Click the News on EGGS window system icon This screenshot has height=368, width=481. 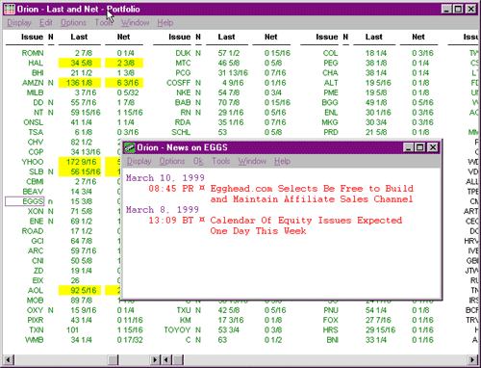130,147
